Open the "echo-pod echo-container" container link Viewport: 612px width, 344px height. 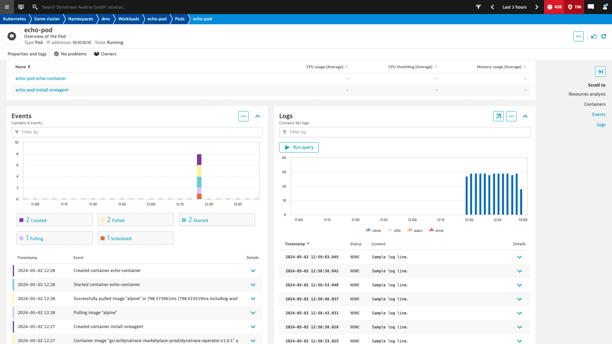click(x=41, y=78)
